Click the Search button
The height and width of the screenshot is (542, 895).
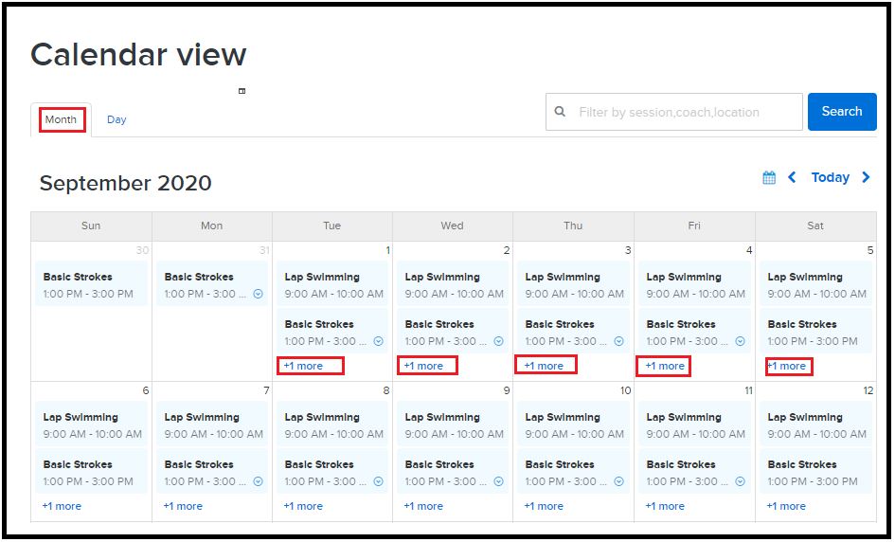[842, 112]
